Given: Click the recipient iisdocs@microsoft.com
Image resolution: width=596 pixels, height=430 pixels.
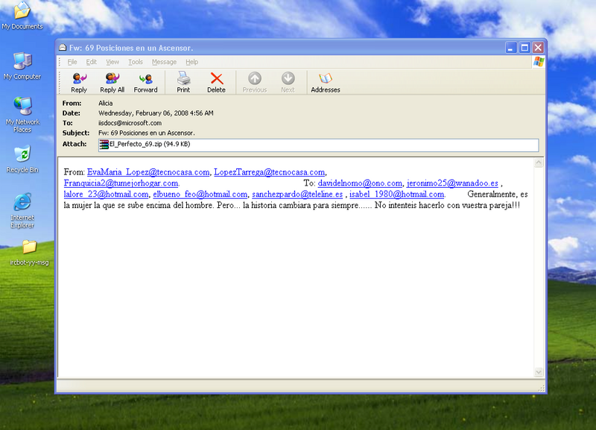Looking at the screenshot, I should (130, 123).
